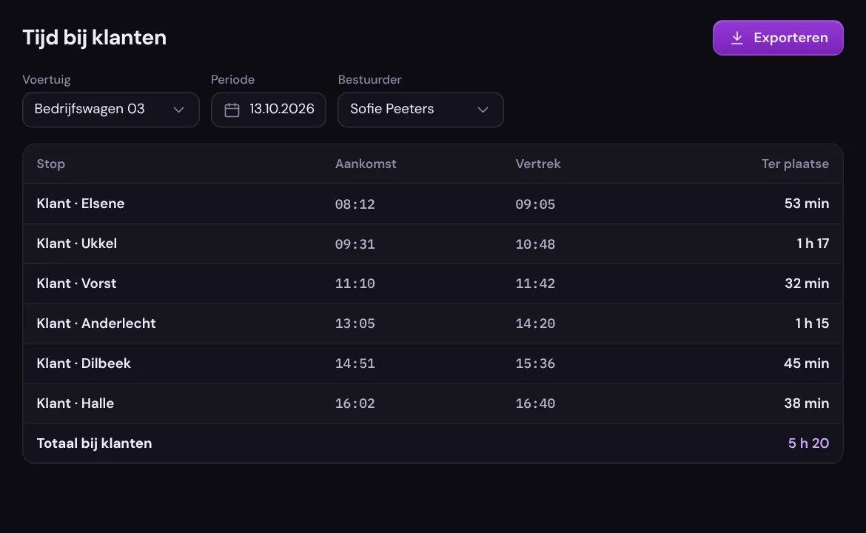This screenshot has height=533, width=866.
Task: Click the Exporteren button
Action: click(x=778, y=38)
